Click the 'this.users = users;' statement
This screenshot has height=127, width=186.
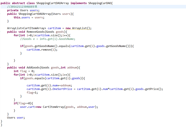[29, 17]
